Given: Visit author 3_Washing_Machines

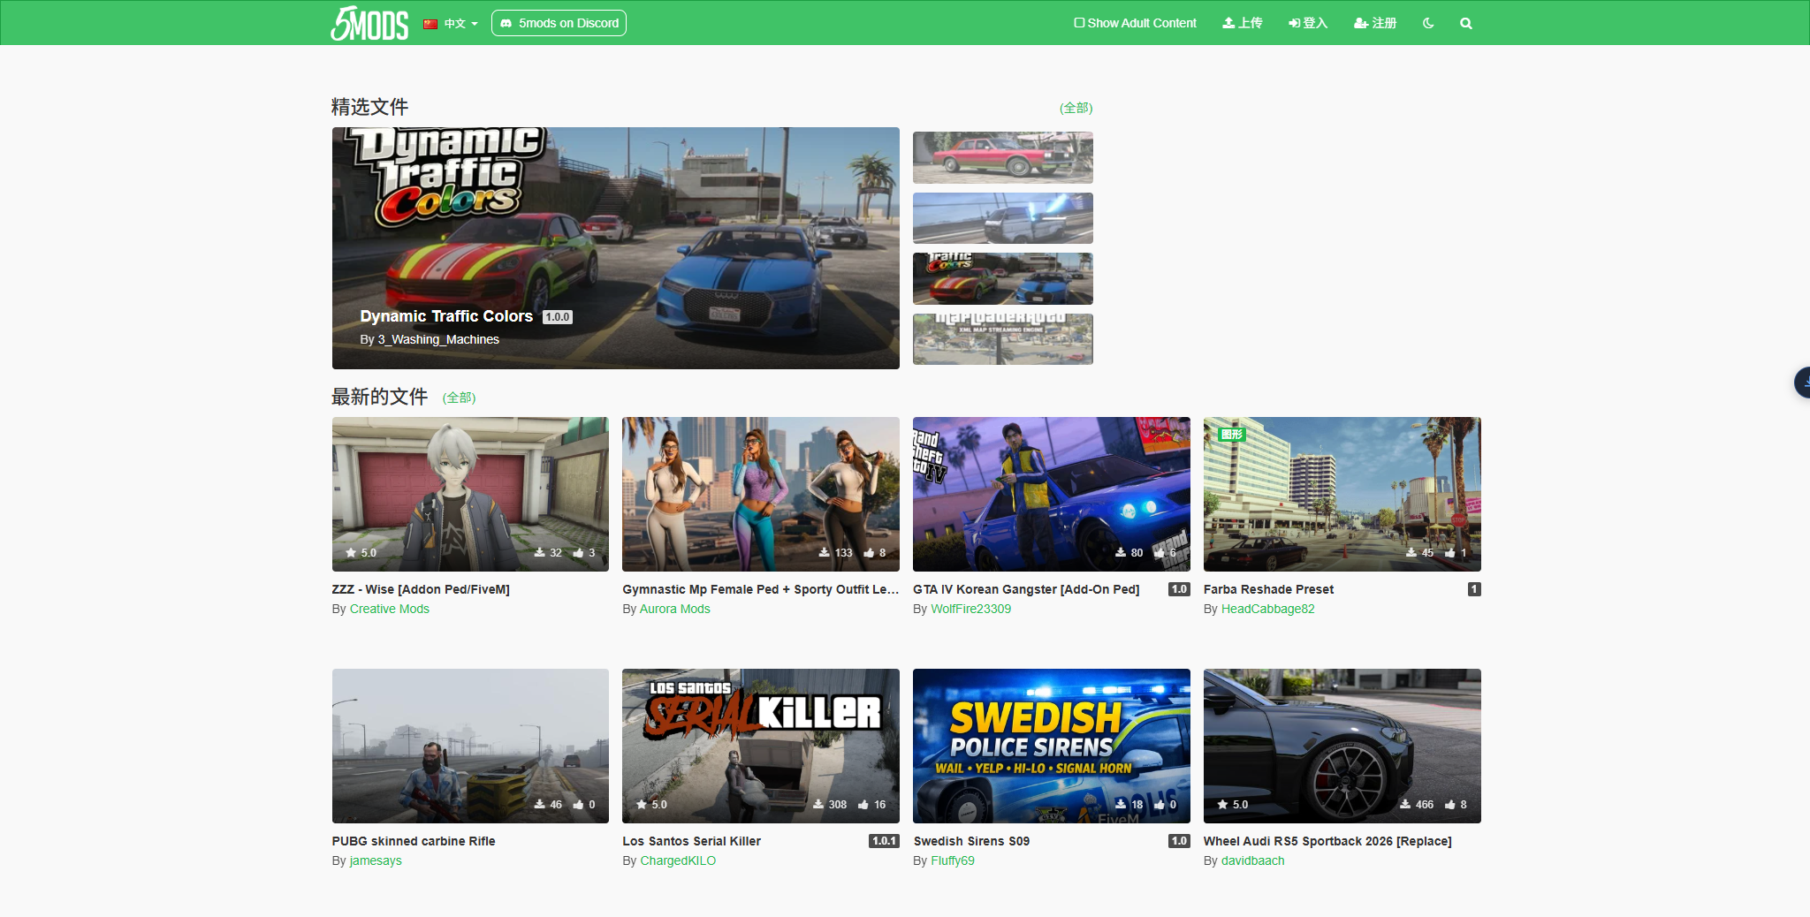Looking at the screenshot, I should (x=437, y=339).
